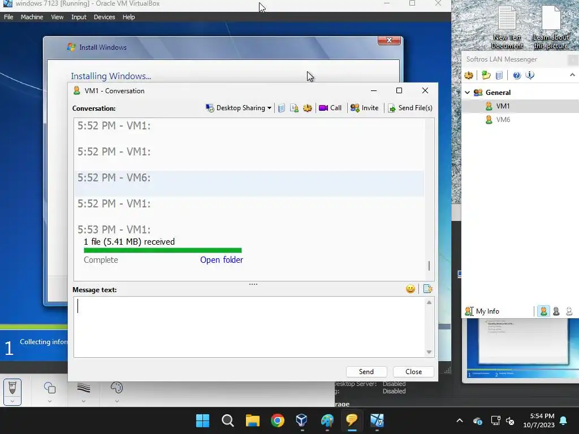Click the Open folder link for the received file
Image resolution: width=579 pixels, height=434 pixels.
222,260
